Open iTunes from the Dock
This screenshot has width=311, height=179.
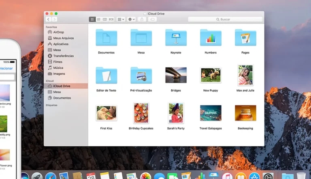coord(227,176)
